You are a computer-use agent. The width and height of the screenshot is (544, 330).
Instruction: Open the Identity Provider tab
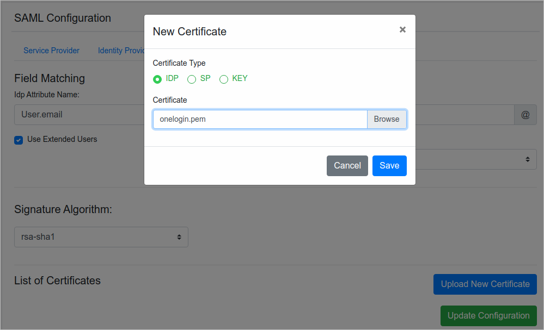tap(120, 51)
